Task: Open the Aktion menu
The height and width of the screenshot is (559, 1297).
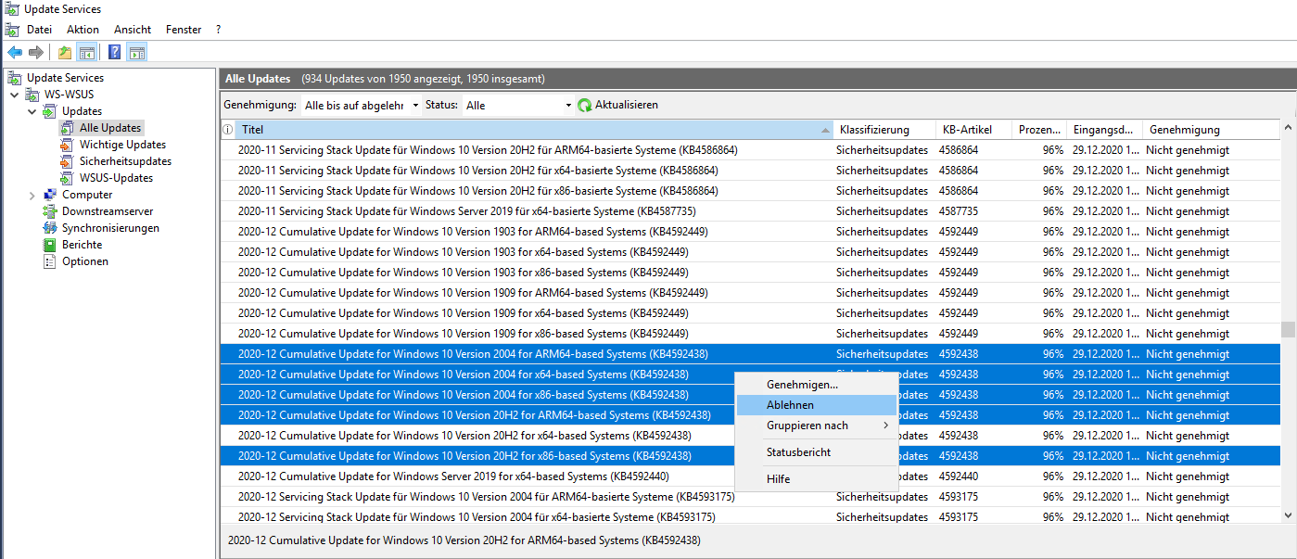Action: 83,30
